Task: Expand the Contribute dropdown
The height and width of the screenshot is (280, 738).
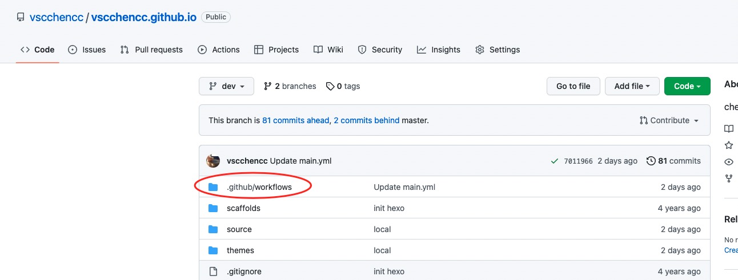Action: pos(669,120)
